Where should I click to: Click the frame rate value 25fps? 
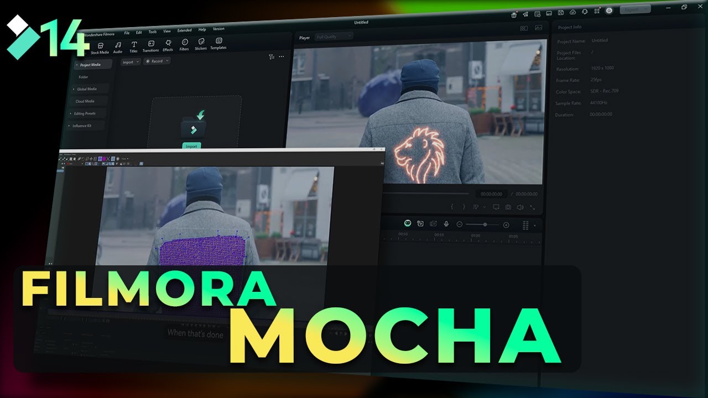coord(595,80)
